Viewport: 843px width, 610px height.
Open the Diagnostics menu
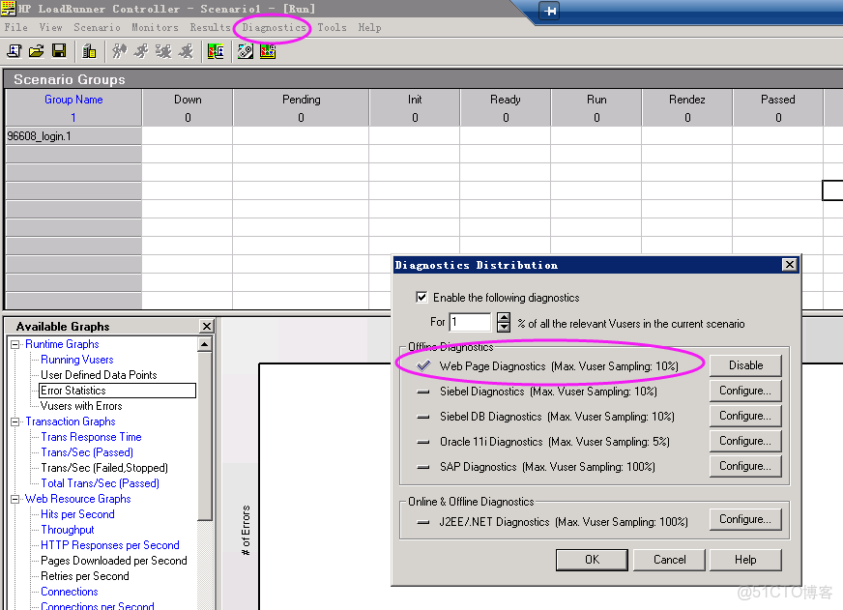coord(274,27)
